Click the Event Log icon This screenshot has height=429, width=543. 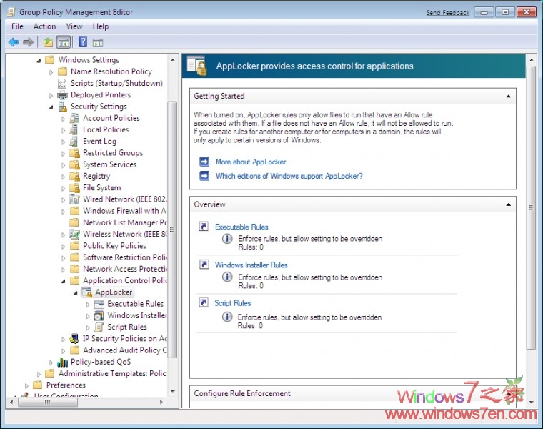pos(74,142)
